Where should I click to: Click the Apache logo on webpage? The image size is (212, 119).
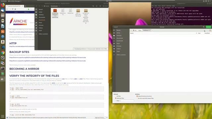pos(19,21)
